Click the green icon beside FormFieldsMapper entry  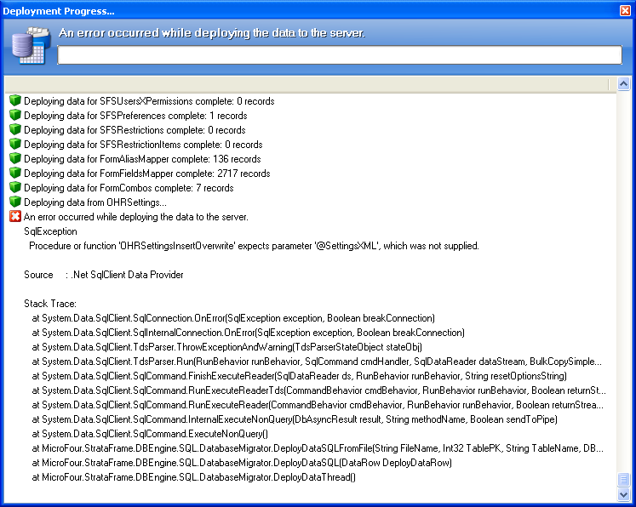click(x=14, y=174)
